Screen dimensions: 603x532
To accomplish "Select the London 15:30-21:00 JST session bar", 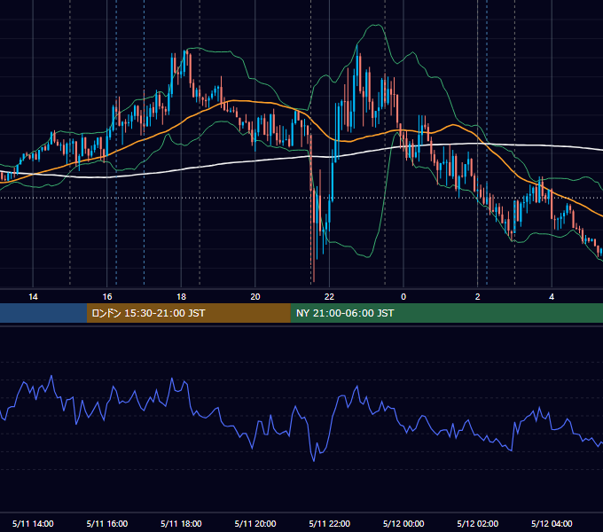I will 188,313.
